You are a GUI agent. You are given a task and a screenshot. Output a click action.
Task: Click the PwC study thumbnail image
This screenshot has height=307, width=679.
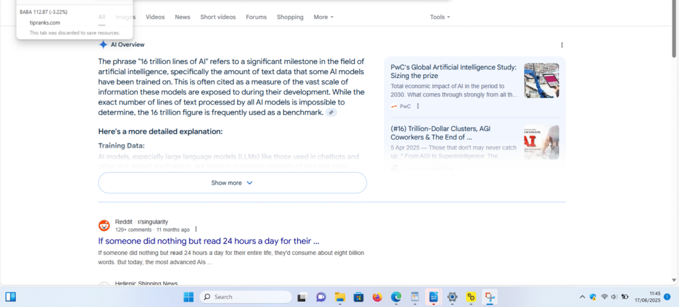541,81
